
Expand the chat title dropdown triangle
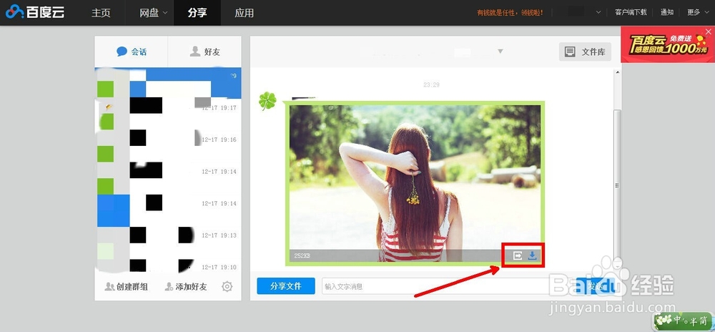500,51
